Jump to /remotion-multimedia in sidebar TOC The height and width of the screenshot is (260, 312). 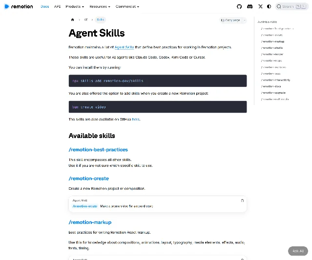pos(275,99)
